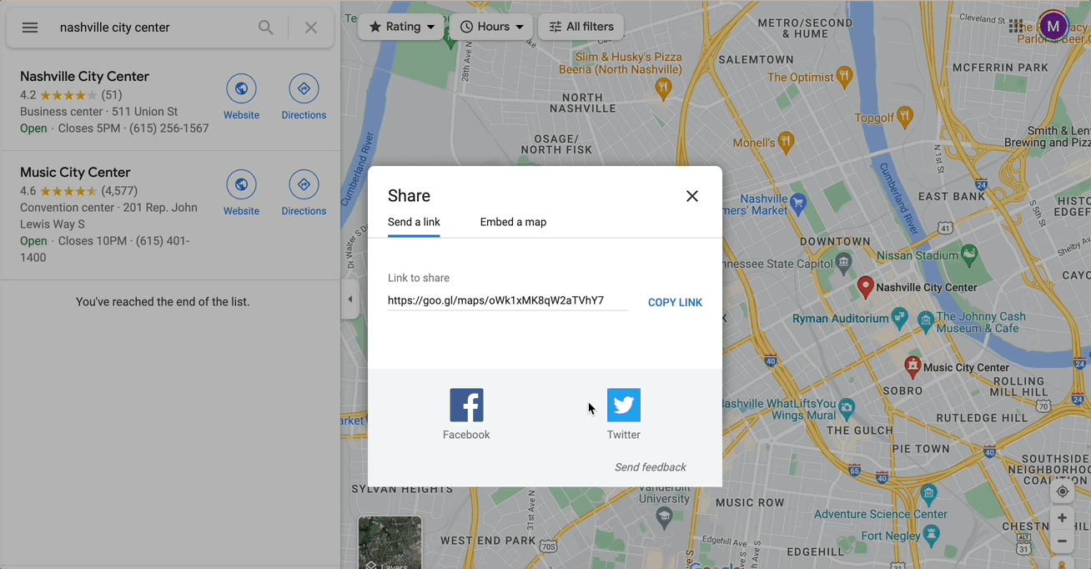This screenshot has width=1091, height=569.
Task: Zoom in using the plus control
Action: tap(1063, 517)
